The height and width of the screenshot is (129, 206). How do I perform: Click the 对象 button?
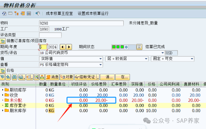coord(67,77)
